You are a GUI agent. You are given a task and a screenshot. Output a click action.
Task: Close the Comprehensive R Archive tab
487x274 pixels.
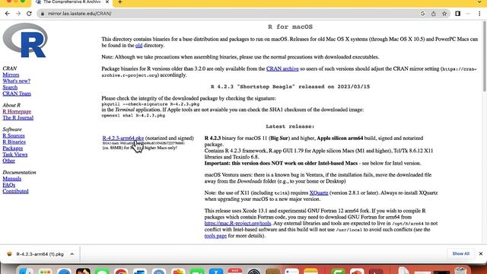pyautogui.click(x=107, y=2)
